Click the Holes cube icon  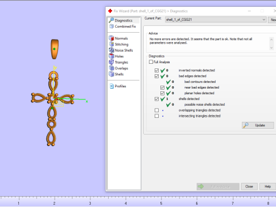tap(112, 56)
